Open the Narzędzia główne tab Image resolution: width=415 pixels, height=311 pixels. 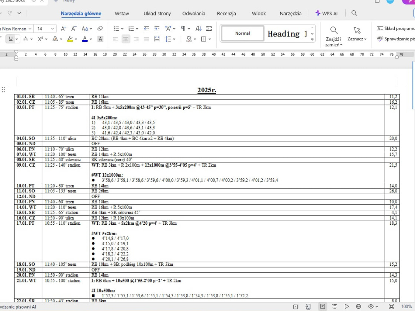click(81, 14)
